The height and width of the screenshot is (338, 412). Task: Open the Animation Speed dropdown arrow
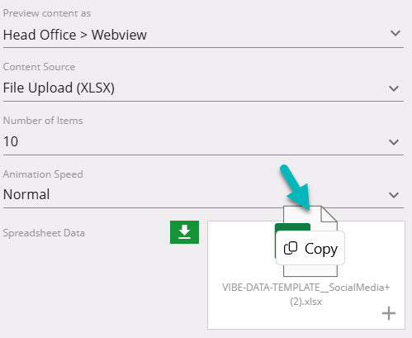tap(394, 195)
